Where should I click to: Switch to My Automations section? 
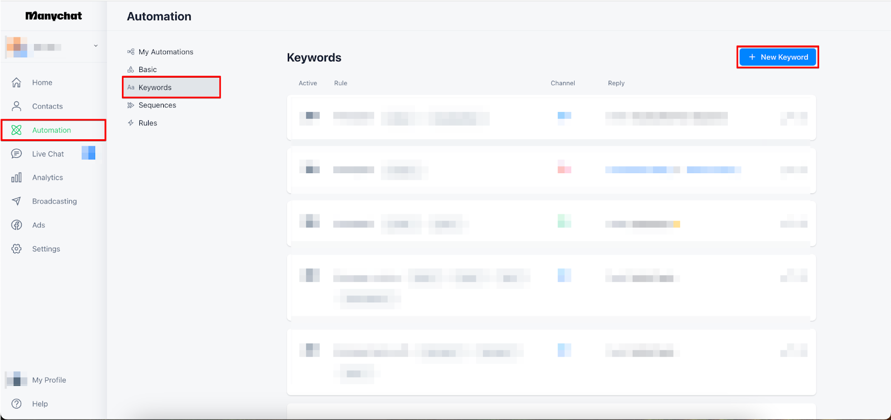[165, 52]
